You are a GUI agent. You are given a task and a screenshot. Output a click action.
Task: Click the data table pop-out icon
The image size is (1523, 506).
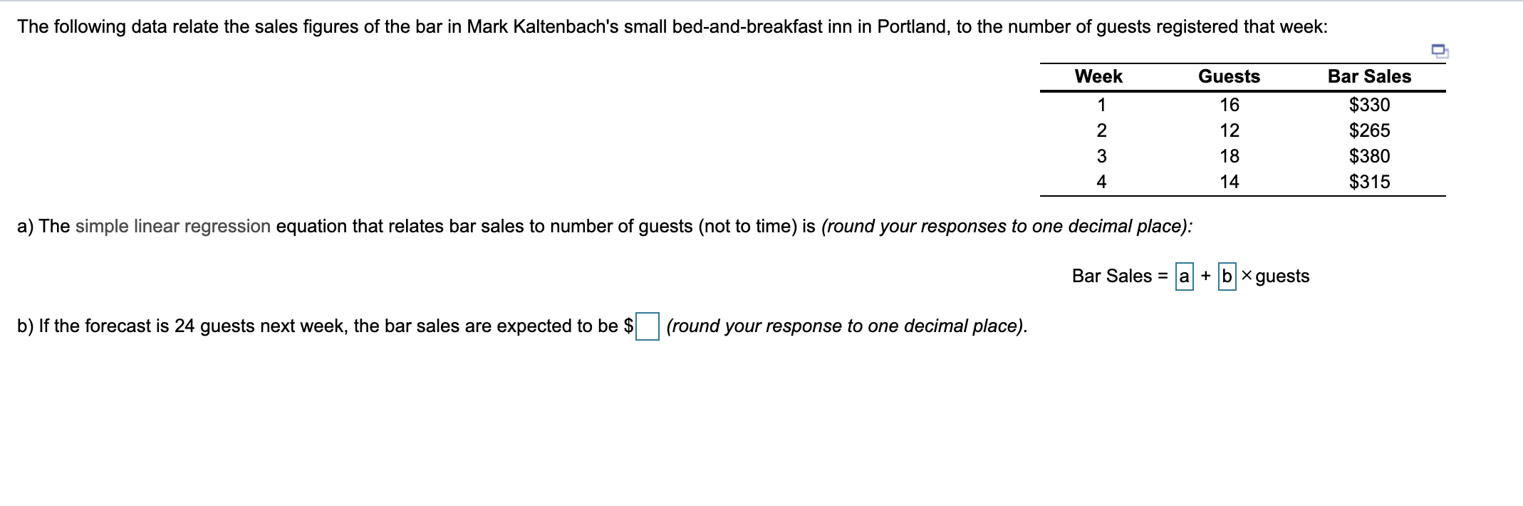pos(1440,51)
